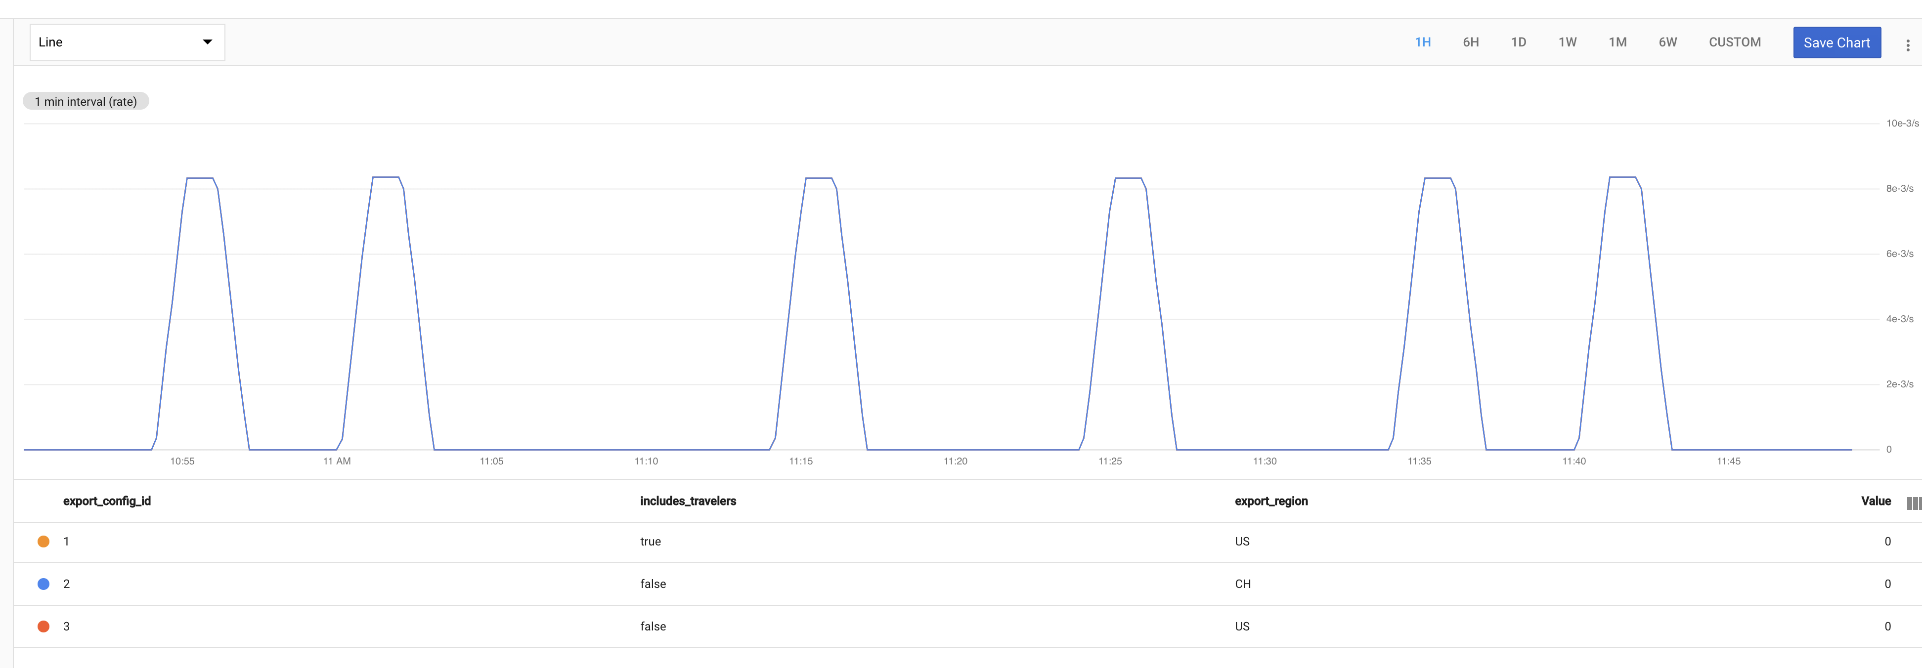Image resolution: width=1922 pixels, height=668 pixels.
Task: Toggle visibility of export_config_id 3 via red dot
Action: pyautogui.click(x=44, y=626)
